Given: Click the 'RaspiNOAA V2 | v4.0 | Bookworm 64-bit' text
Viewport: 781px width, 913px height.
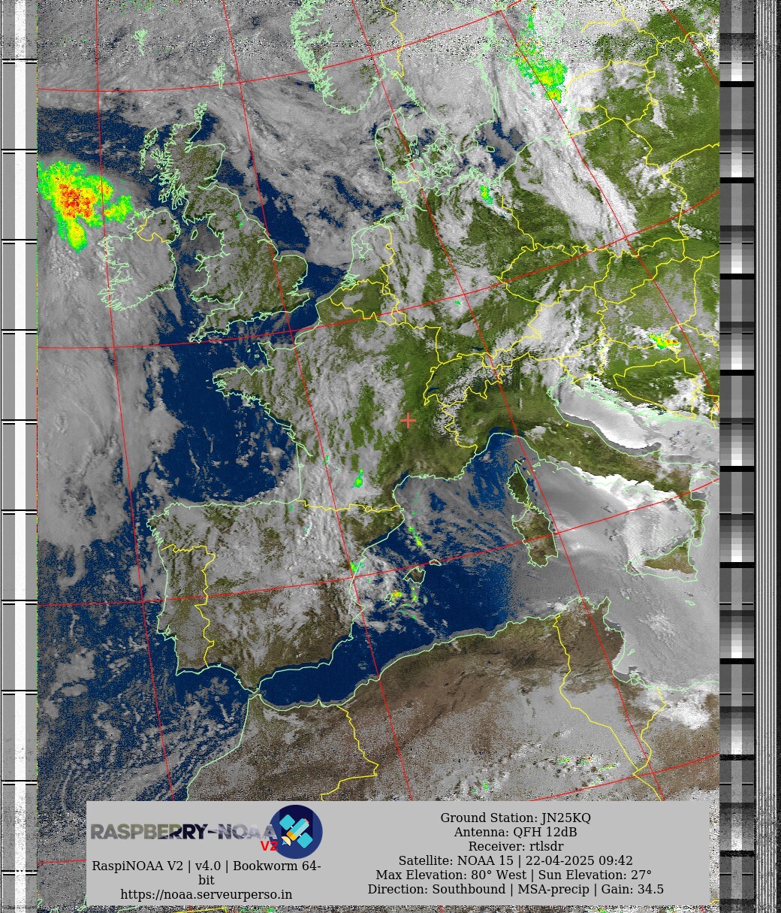Looking at the screenshot, I should (207, 872).
